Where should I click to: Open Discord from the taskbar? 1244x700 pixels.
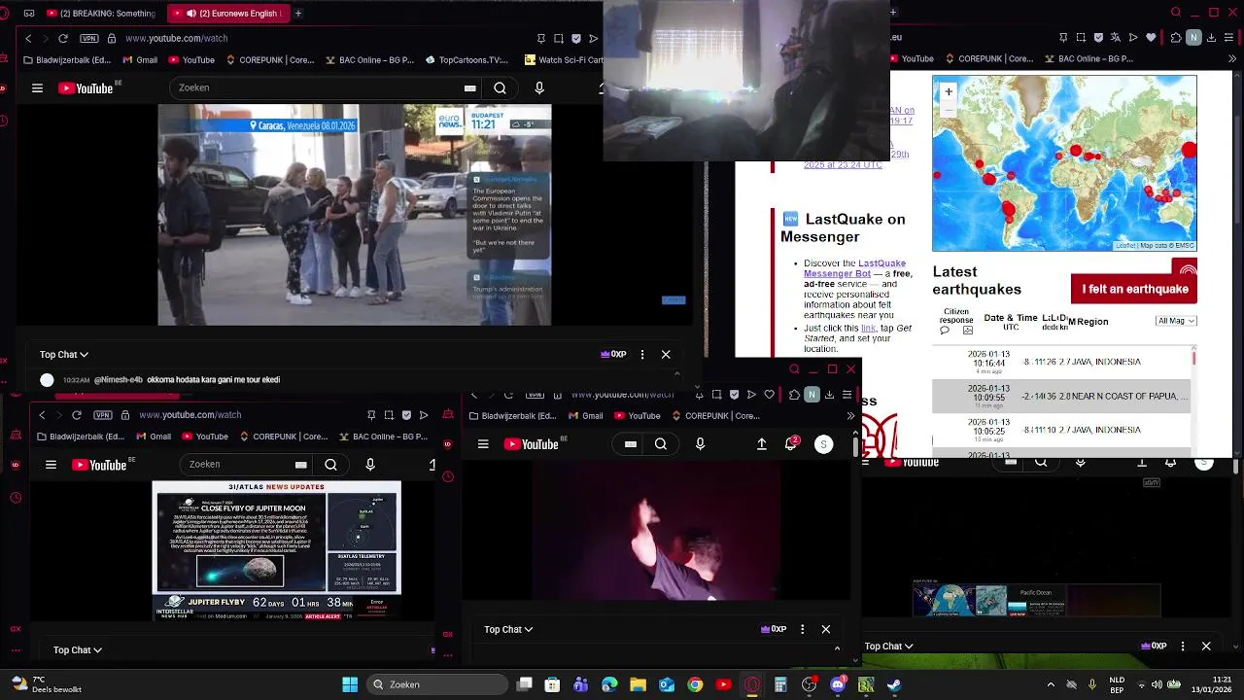coord(838,684)
